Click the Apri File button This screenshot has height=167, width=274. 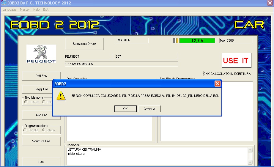(x=41, y=115)
